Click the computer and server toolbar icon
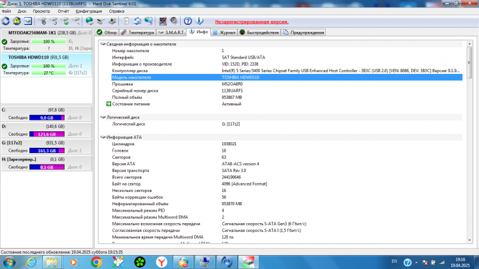This screenshot has height=269, width=479. 112,21
